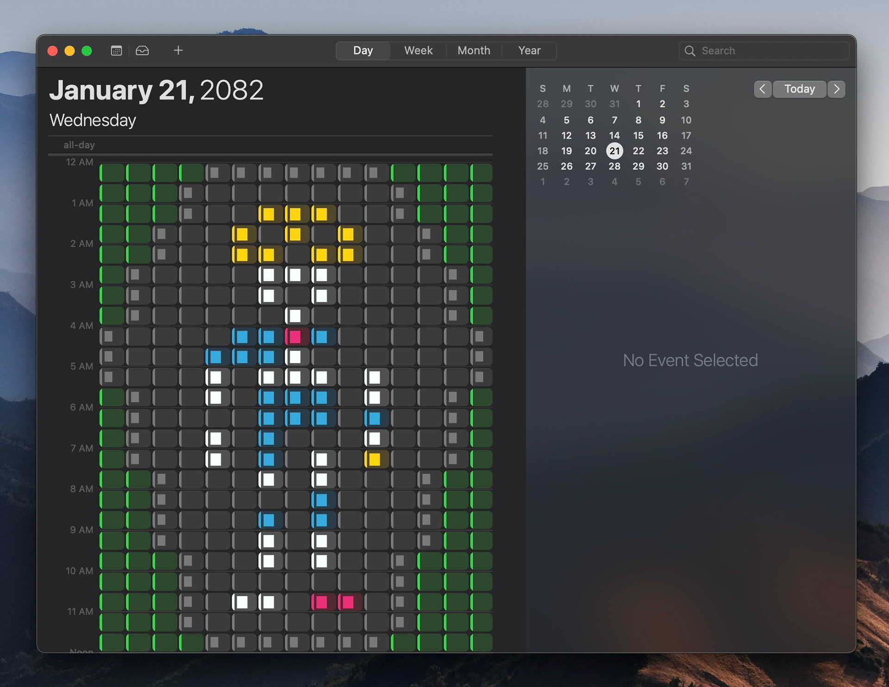The height and width of the screenshot is (687, 889).
Task: Switch to Year view
Action: click(x=529, y=50)
